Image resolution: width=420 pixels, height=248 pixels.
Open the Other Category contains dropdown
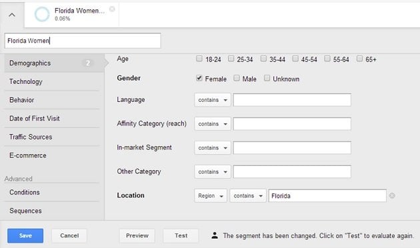(x=213, y=172)
